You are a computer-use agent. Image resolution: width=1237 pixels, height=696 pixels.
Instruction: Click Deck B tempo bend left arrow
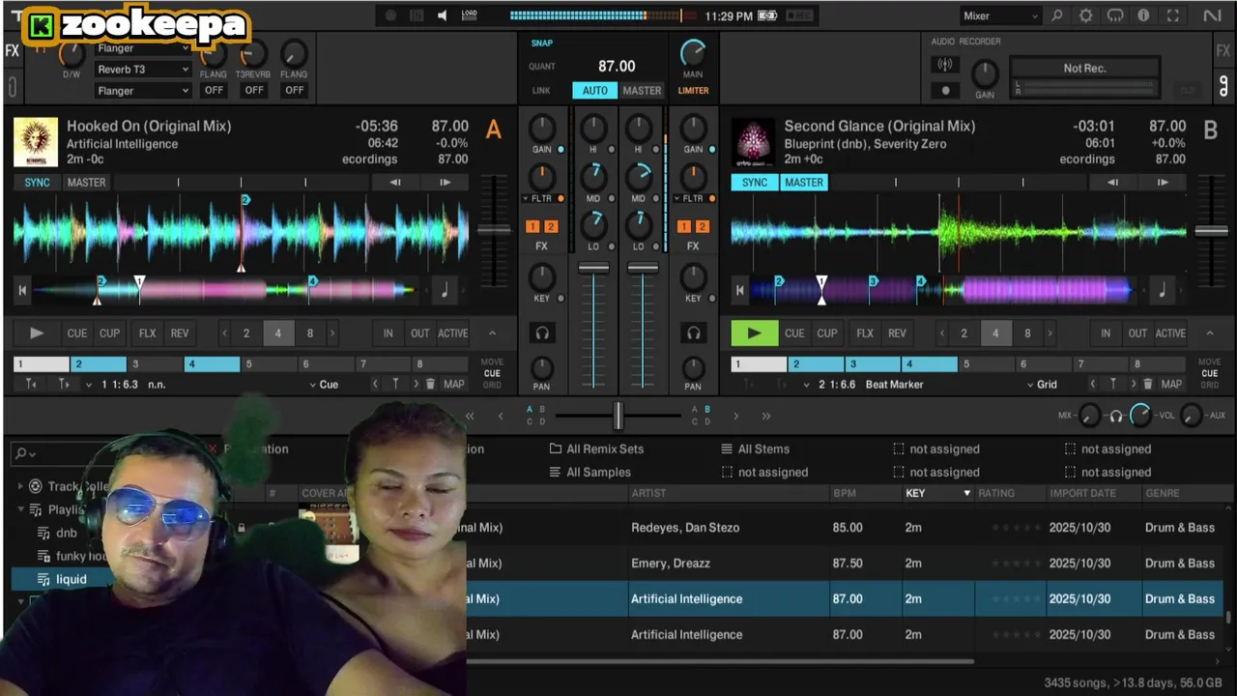point(1112,182)
